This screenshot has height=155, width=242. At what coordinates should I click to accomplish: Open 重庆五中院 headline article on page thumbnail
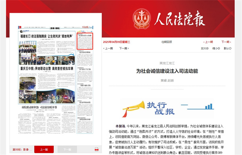tap(47, 68)
